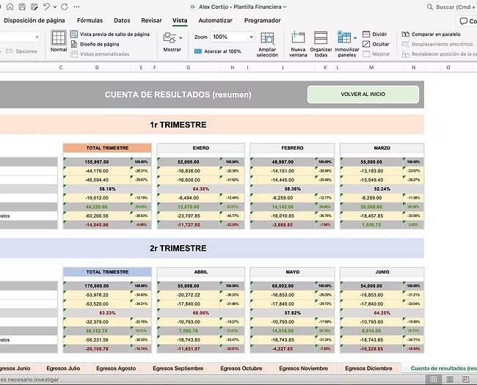Click Page Break Preview icon in status bar
477x385 pixels.
pyautogui.click(x=465, y=379)
